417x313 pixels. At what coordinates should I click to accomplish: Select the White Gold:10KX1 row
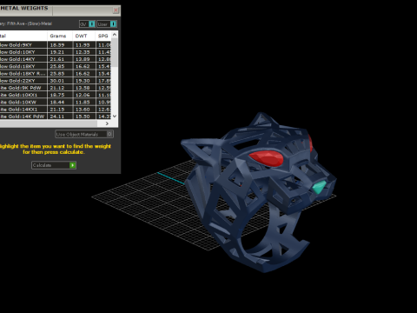tap(56, 95)
